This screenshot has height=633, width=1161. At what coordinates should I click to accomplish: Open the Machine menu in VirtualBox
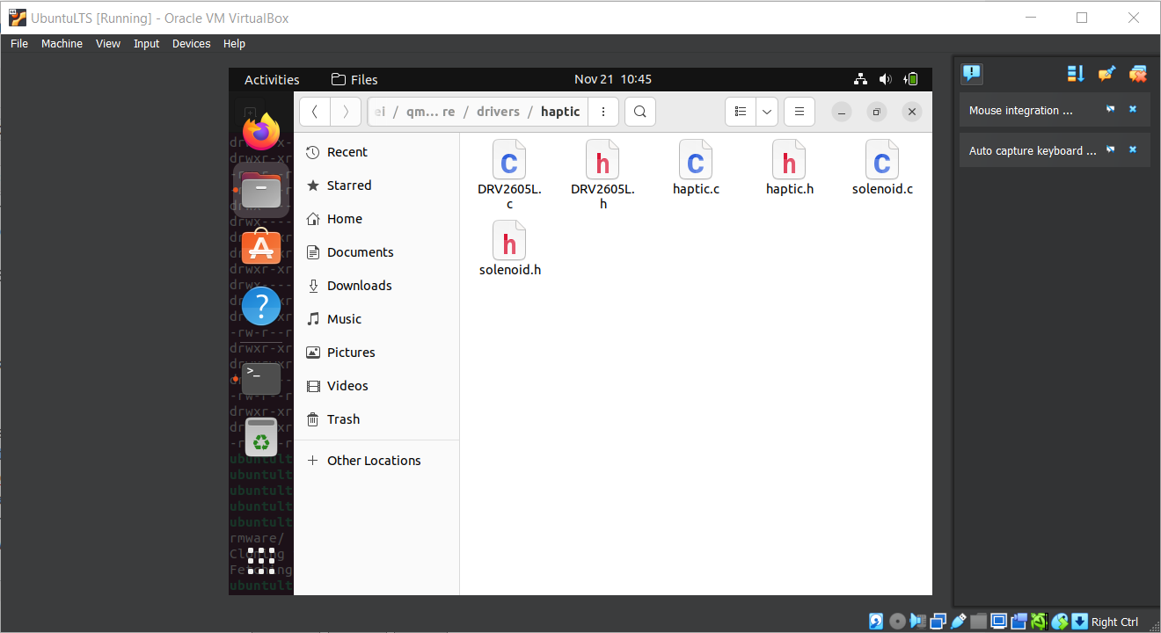(x=62, y=44)
